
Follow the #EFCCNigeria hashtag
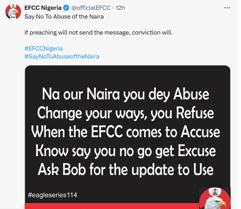tap(44, 48)
